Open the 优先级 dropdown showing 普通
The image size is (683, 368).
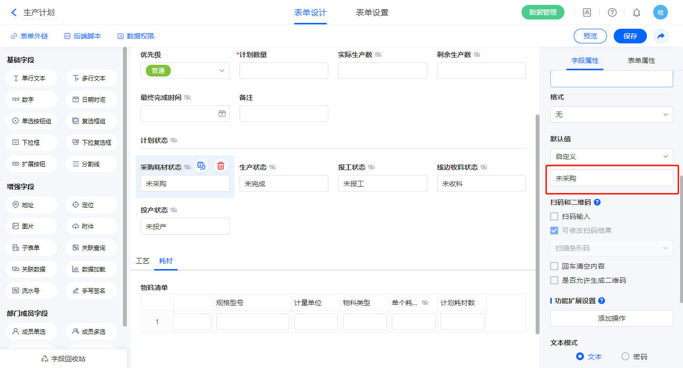185,71
